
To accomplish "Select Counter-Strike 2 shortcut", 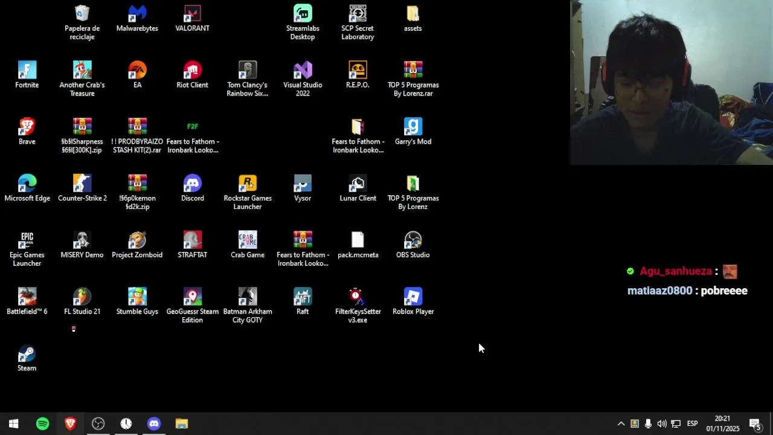I will pyautogui.click(x=82, y=188).
